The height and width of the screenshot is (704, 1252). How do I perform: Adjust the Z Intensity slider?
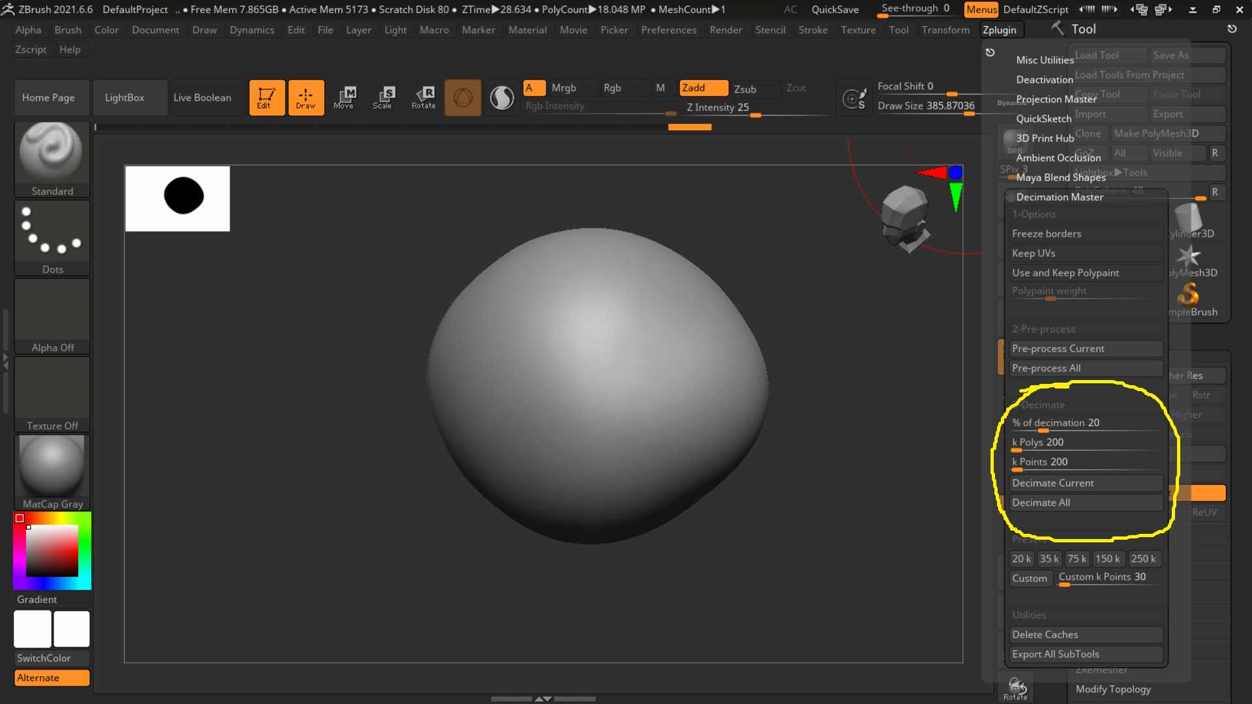pyautogui.click(x=756, y=108)
